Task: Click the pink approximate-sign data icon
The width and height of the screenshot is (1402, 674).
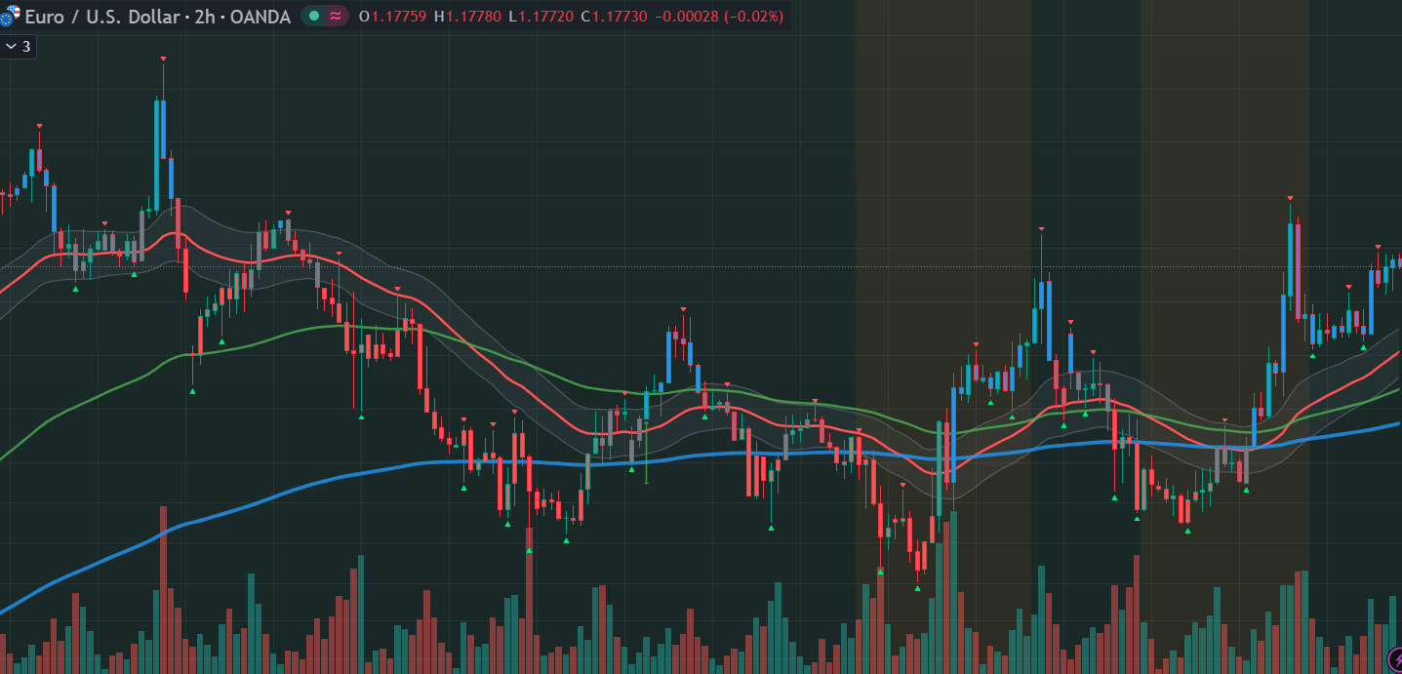Action: 336,17
